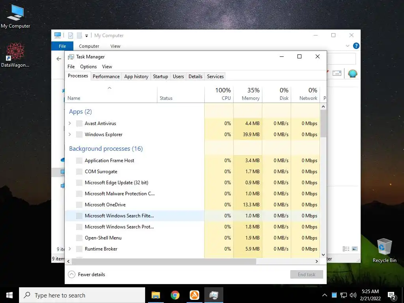Sort processes by Status column
Image resolution: width=404 pixels, height=303 pixels.
(181, 94)
